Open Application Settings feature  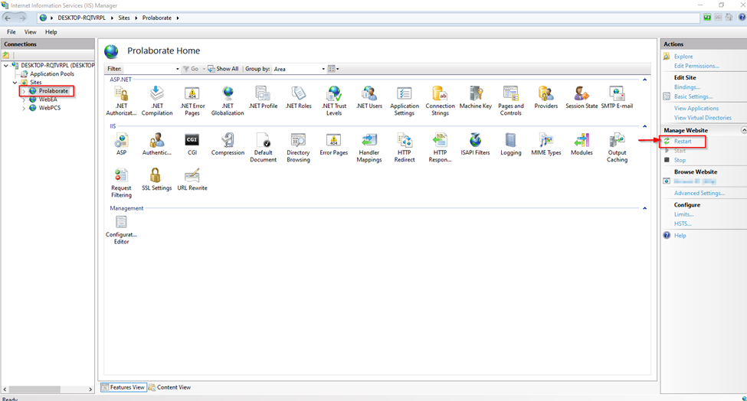(405, 100)
